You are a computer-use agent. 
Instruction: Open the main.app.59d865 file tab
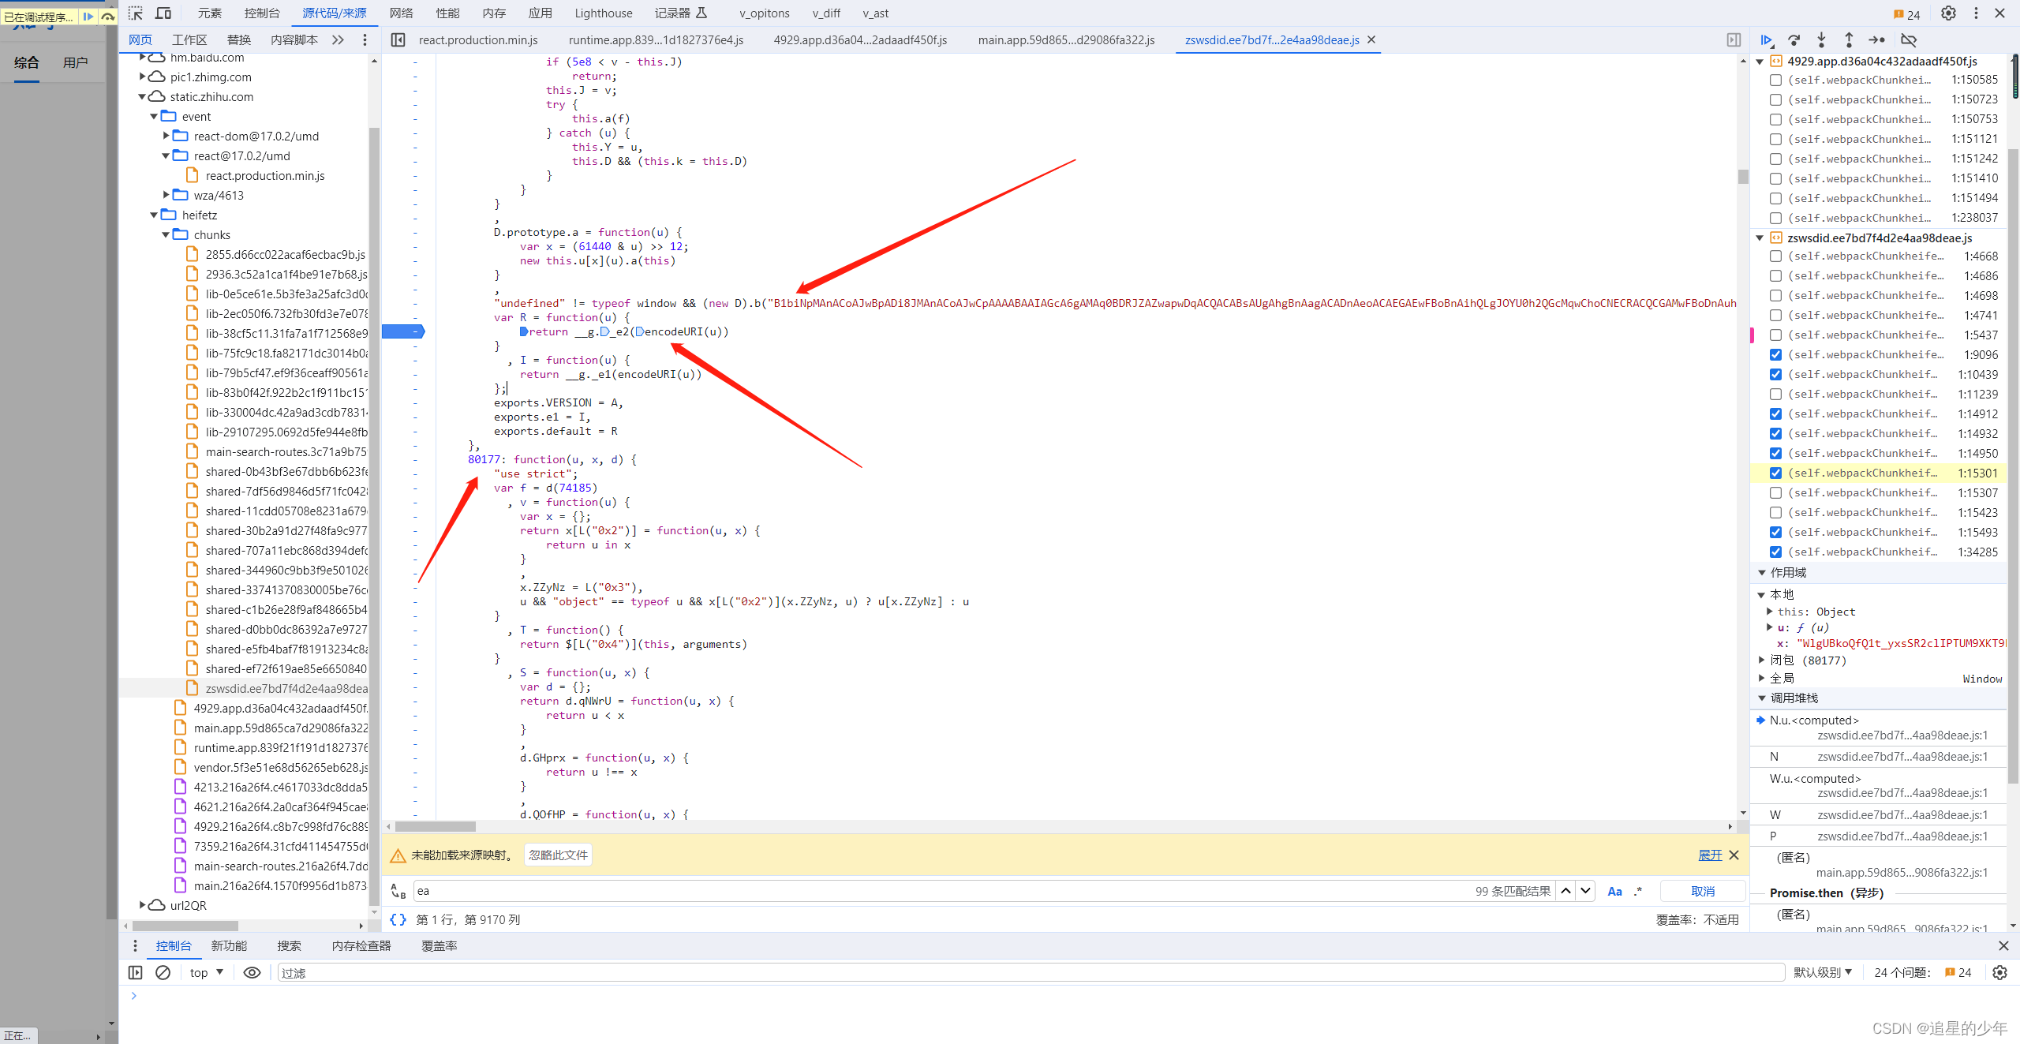pyautogui.click(x=1066, y=39)
